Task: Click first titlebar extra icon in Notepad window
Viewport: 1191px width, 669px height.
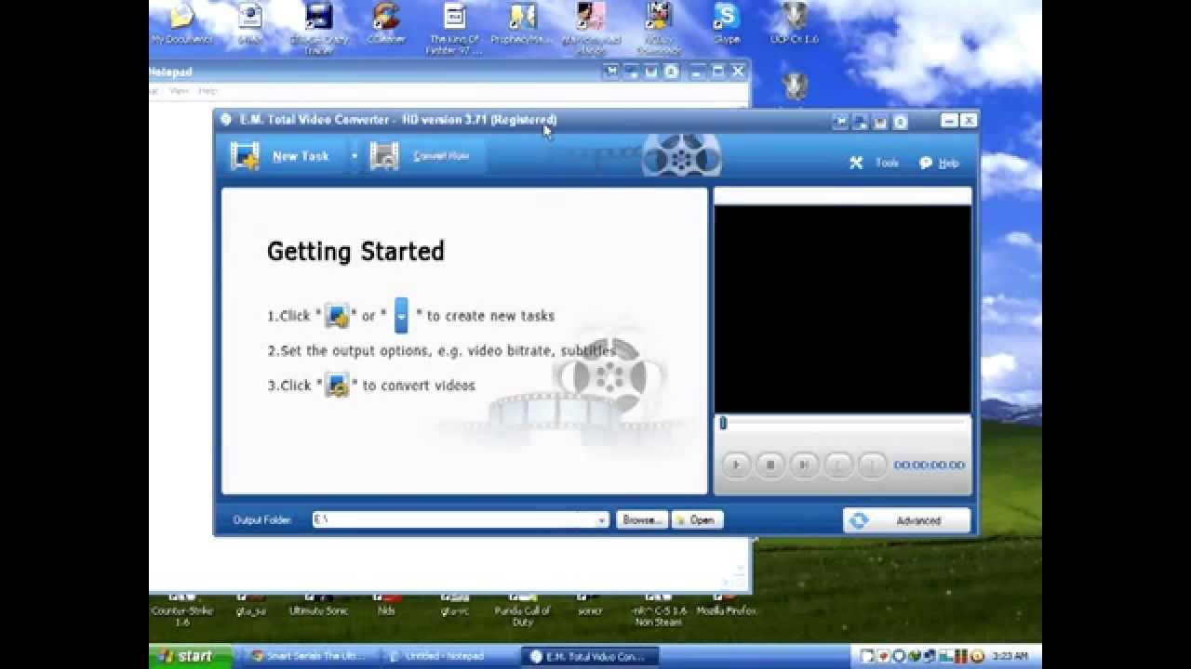Action: [x=611, y=72]
